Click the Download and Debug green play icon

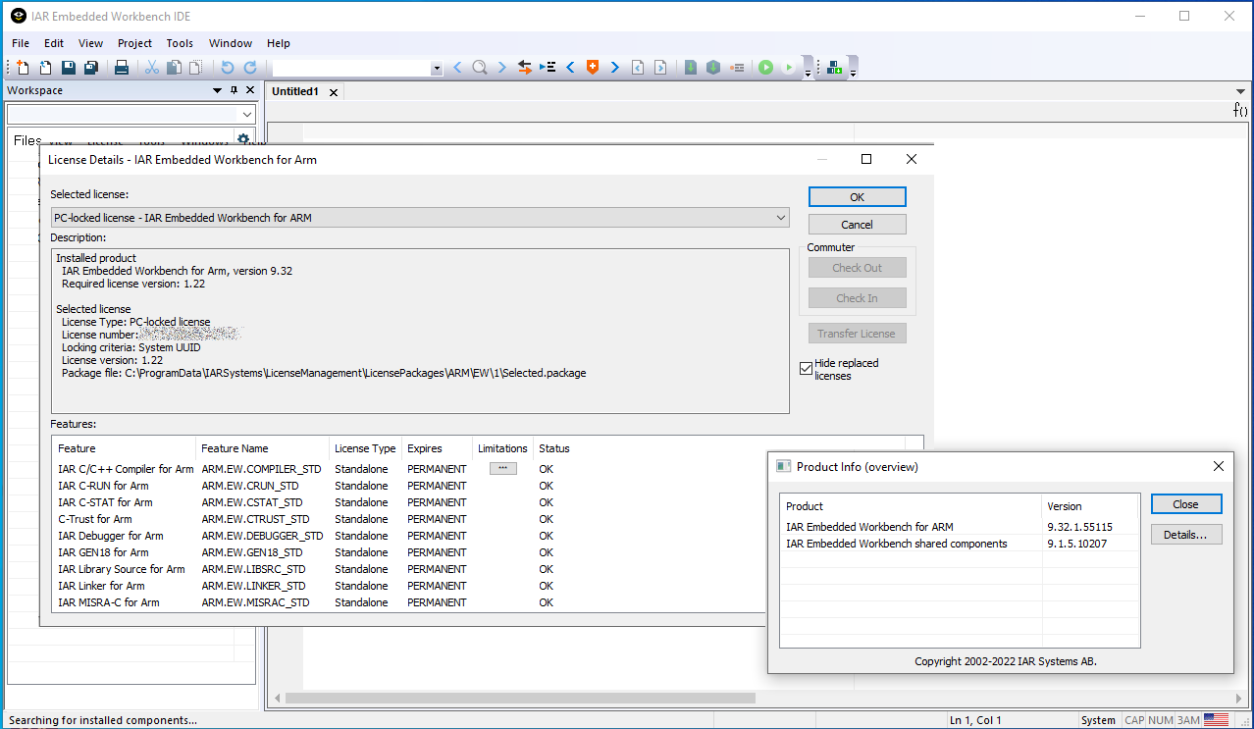765,68
